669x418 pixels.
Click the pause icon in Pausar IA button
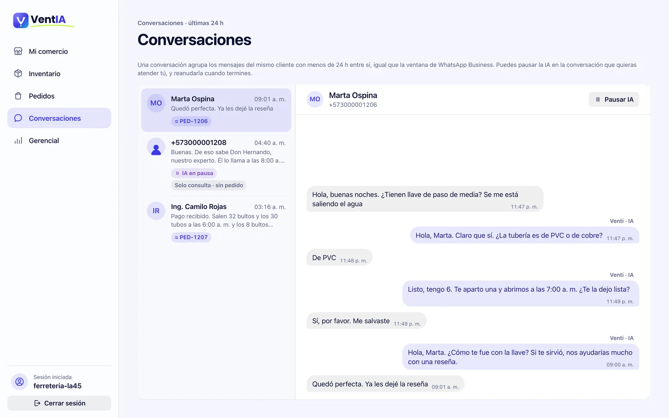point(598,99)
